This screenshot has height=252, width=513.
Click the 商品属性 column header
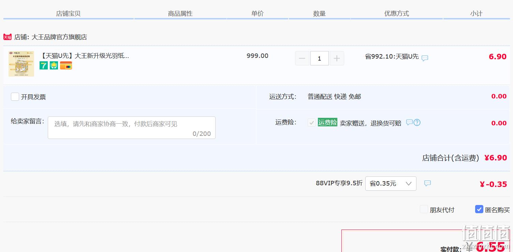180,14
